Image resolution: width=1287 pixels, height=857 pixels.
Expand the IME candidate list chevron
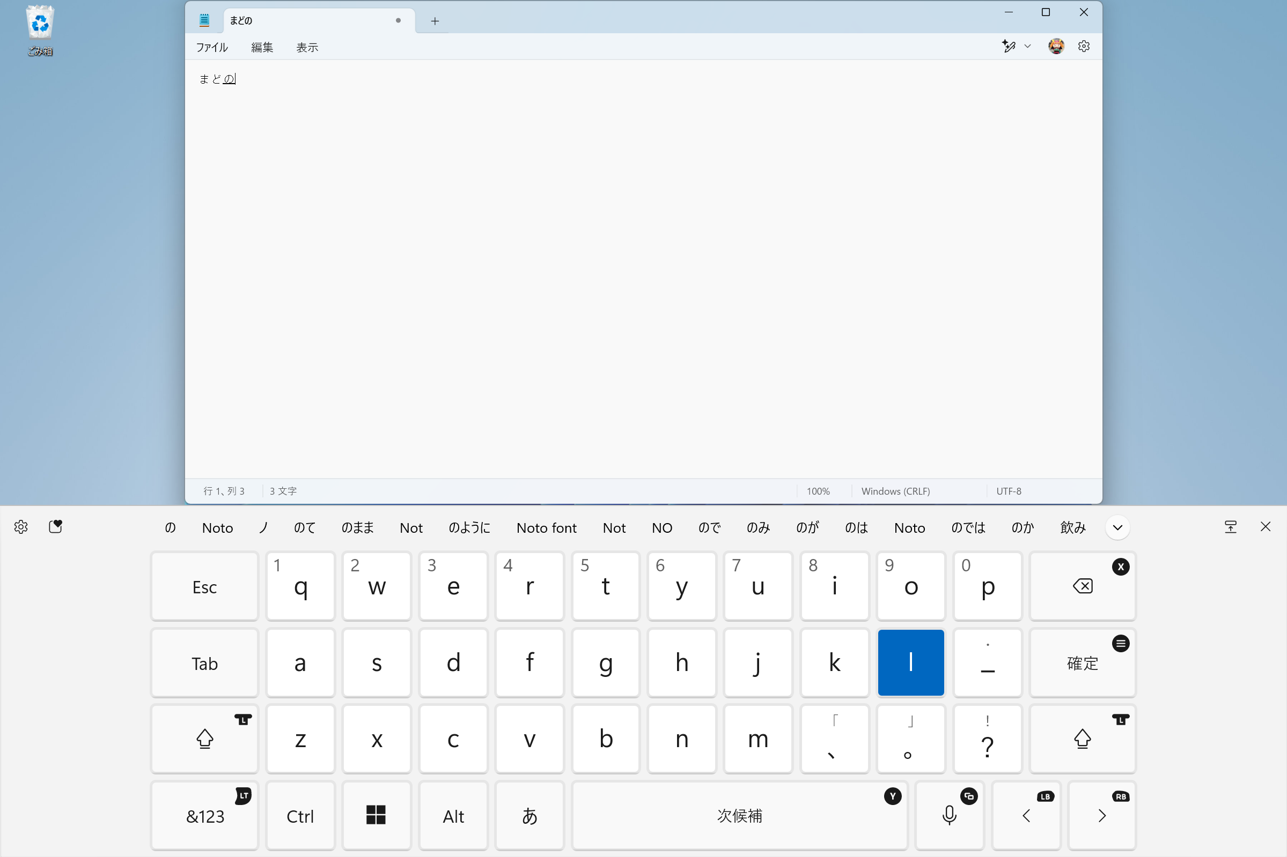(x=1117, y=527)
